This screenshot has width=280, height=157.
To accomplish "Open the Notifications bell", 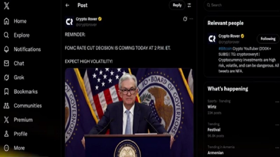I will click(x=6, y=49).
